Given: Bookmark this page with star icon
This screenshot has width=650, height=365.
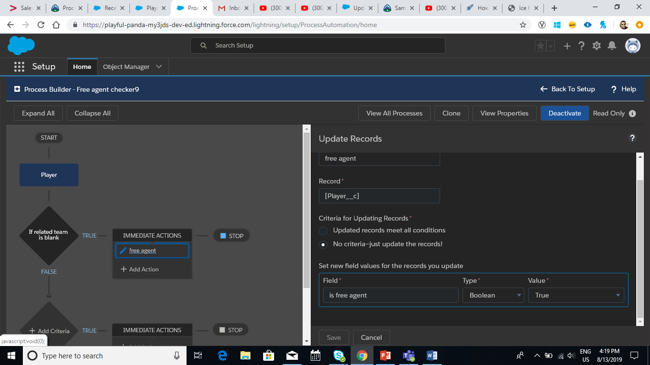Looking at the screenshot, I should point(523,25).
